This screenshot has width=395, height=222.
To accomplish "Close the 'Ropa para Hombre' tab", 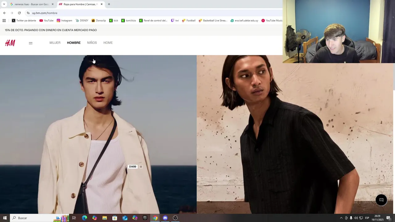I will tap(102, 4).
